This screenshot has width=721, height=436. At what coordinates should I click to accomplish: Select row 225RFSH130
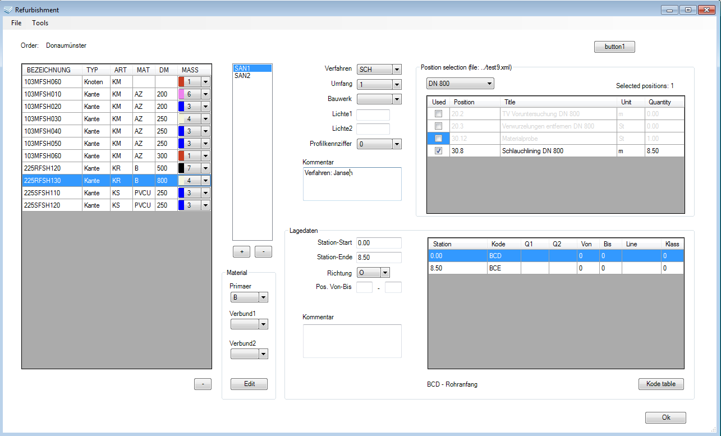[x=117, y=181]
